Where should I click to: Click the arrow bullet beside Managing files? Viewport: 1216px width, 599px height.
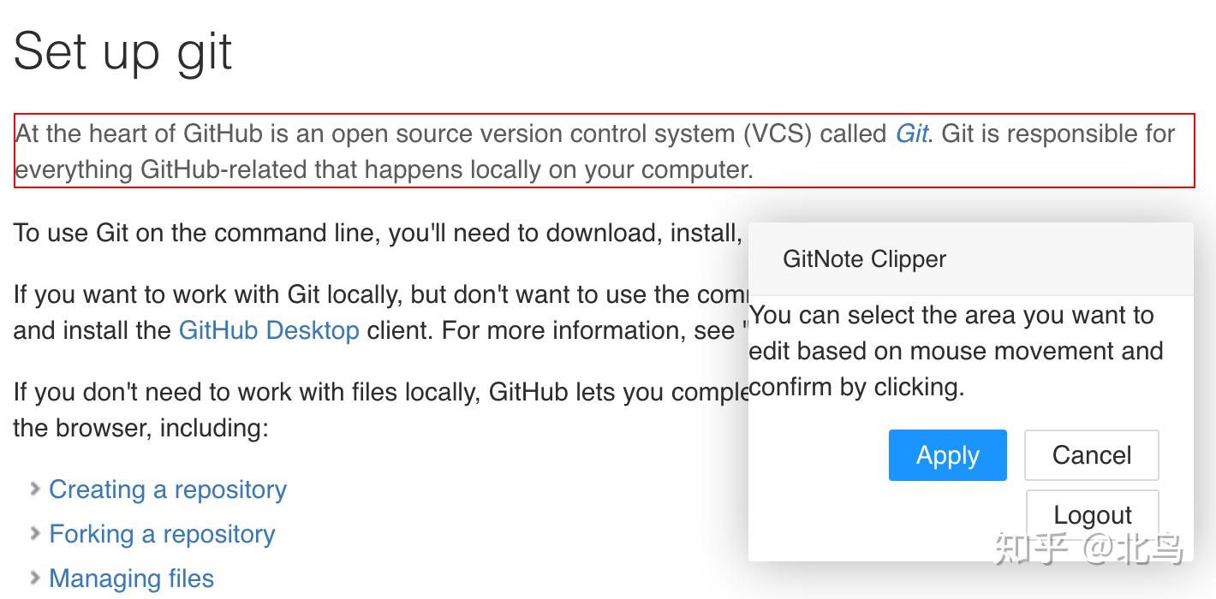tap(35, 578)
